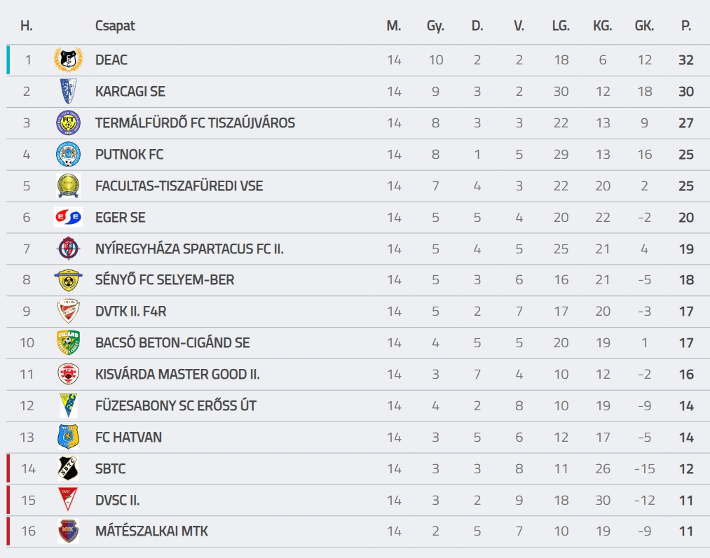The image size is (710, 558).
Task: Click the Cigánd SE green crest
Action: tap(69, 343)
